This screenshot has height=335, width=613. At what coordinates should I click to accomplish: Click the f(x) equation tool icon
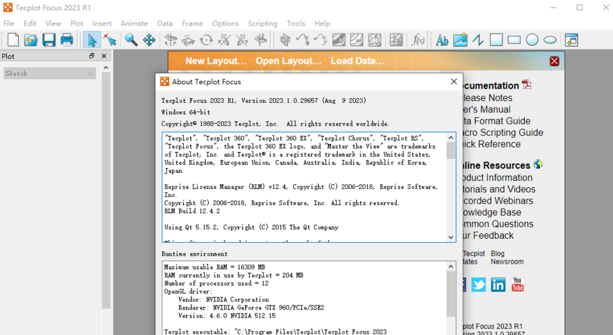[418, 40]
